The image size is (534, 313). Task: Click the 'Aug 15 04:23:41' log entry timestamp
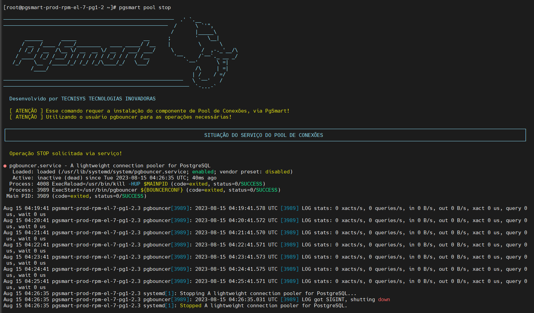[26, 257]
